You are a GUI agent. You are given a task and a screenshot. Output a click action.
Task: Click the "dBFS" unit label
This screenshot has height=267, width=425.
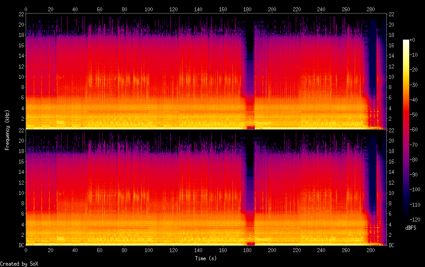click(x=411, y=228)
